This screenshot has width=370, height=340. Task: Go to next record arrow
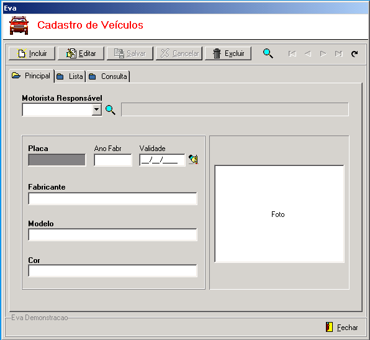click(x=323, y=53)
